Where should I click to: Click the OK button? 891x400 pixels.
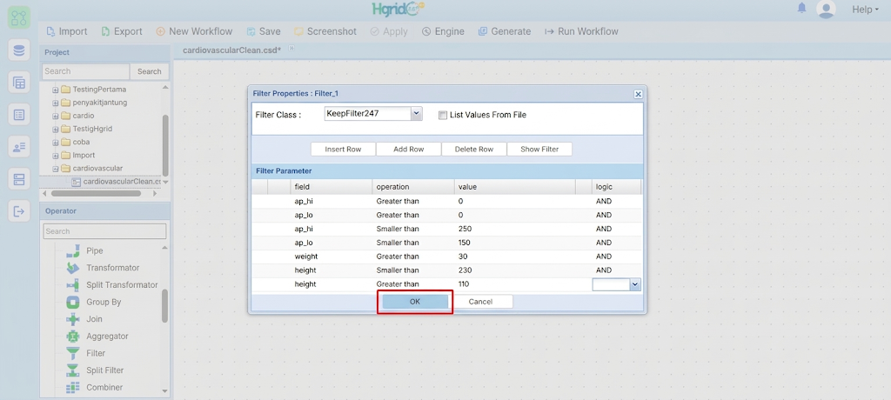click(415, 302)
